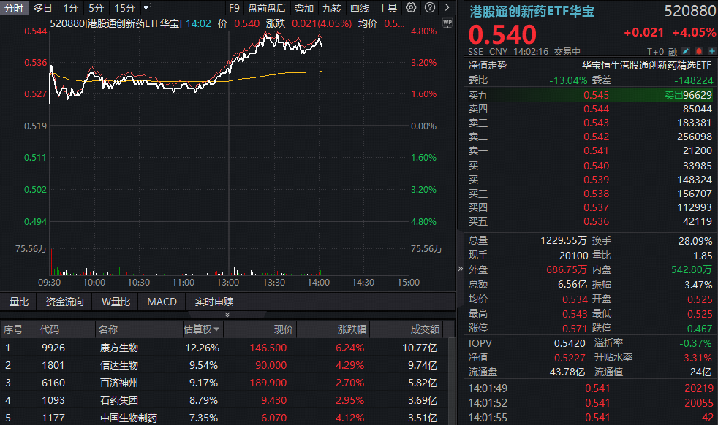The width and height of the screenshot is (718, 425).
Task: Click the pencil edit icon beside T+0 融
Action: tap(685, 51)
